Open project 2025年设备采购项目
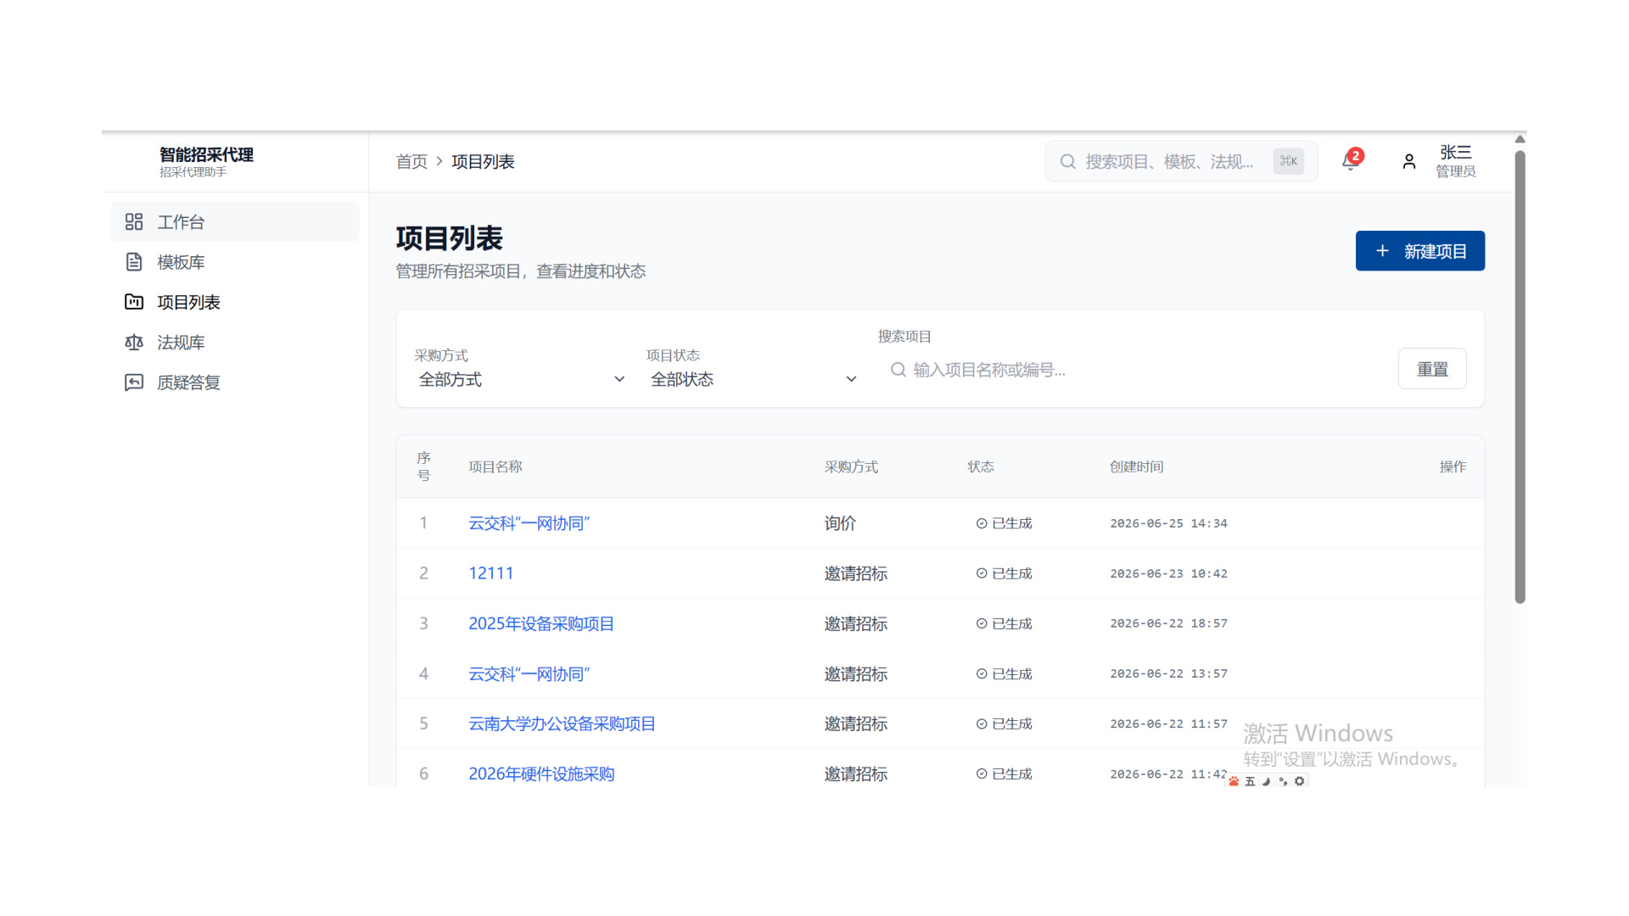Viewport: 1629px width, 916px height. click(540, 623)
